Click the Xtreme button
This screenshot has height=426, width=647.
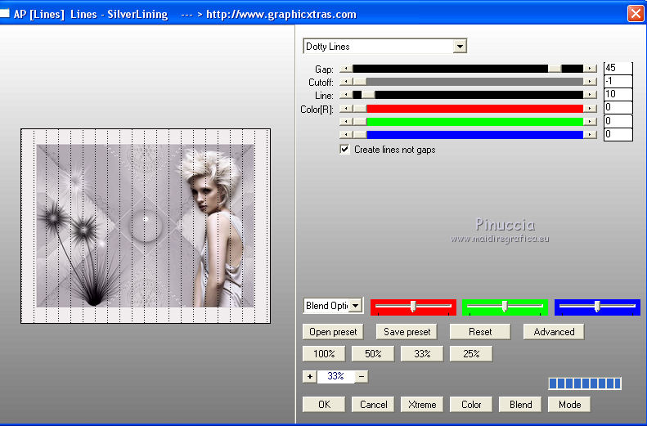tap(422, 405)
